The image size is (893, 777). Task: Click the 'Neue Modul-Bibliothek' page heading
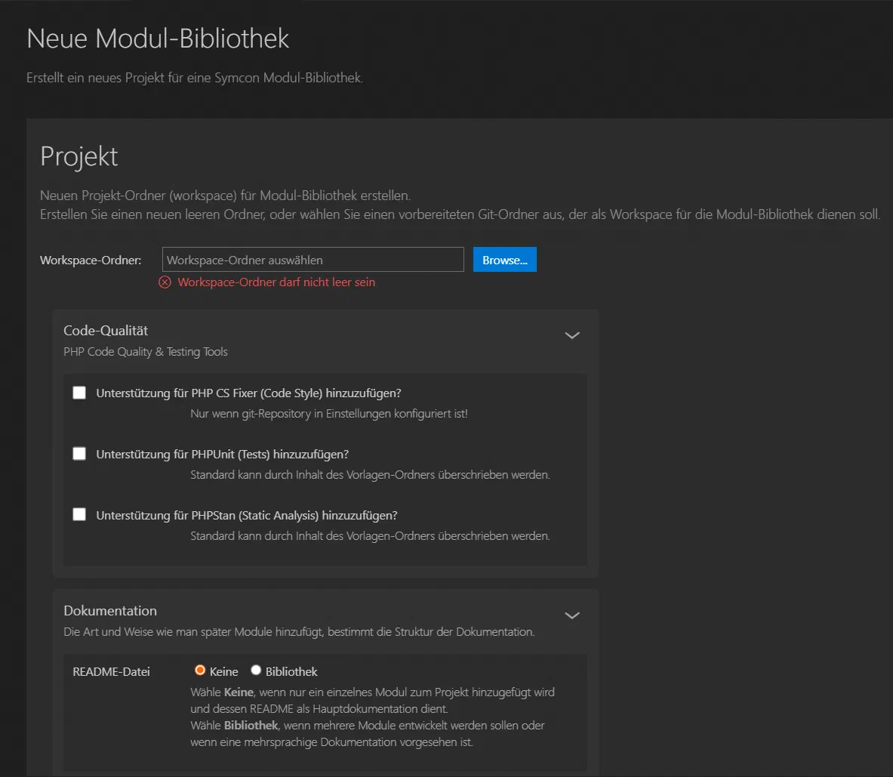159,39
